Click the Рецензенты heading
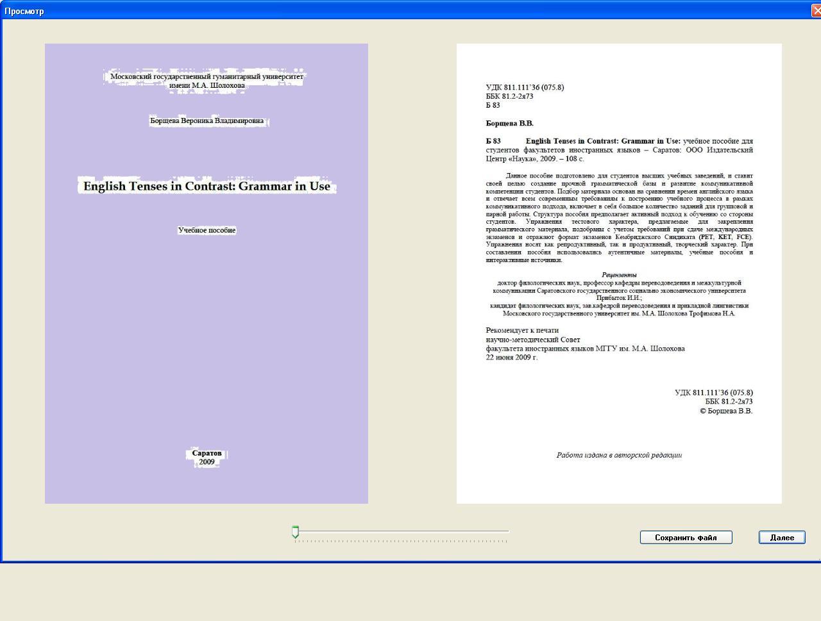821x621 pixels. point(619,275)
